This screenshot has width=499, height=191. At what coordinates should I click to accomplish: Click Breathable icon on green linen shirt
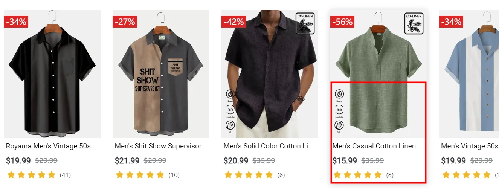coord(339,110)
